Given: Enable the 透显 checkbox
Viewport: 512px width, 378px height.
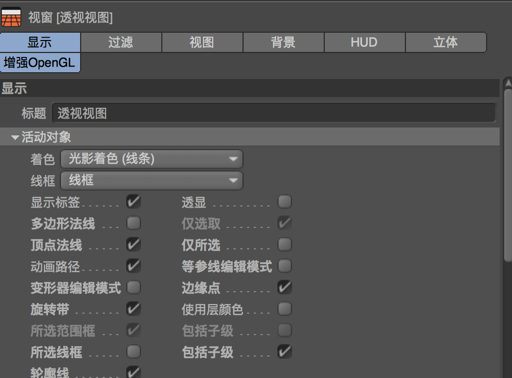Looking at the screenshot, I should click(x=284, y=201).
